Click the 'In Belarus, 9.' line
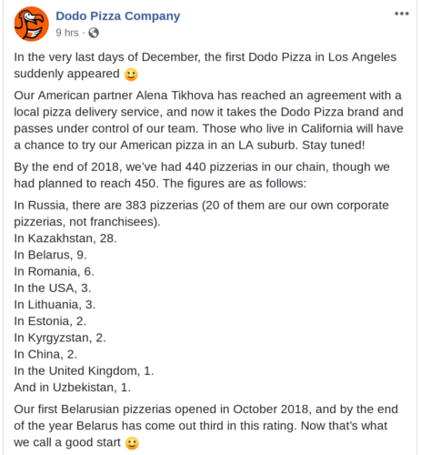This screenshot has width=421, height=455. [50, 255]
